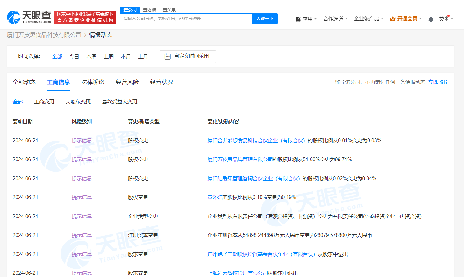The image size is (464, 277).
Task: Open the 立即监控 link
Action: 438,82
